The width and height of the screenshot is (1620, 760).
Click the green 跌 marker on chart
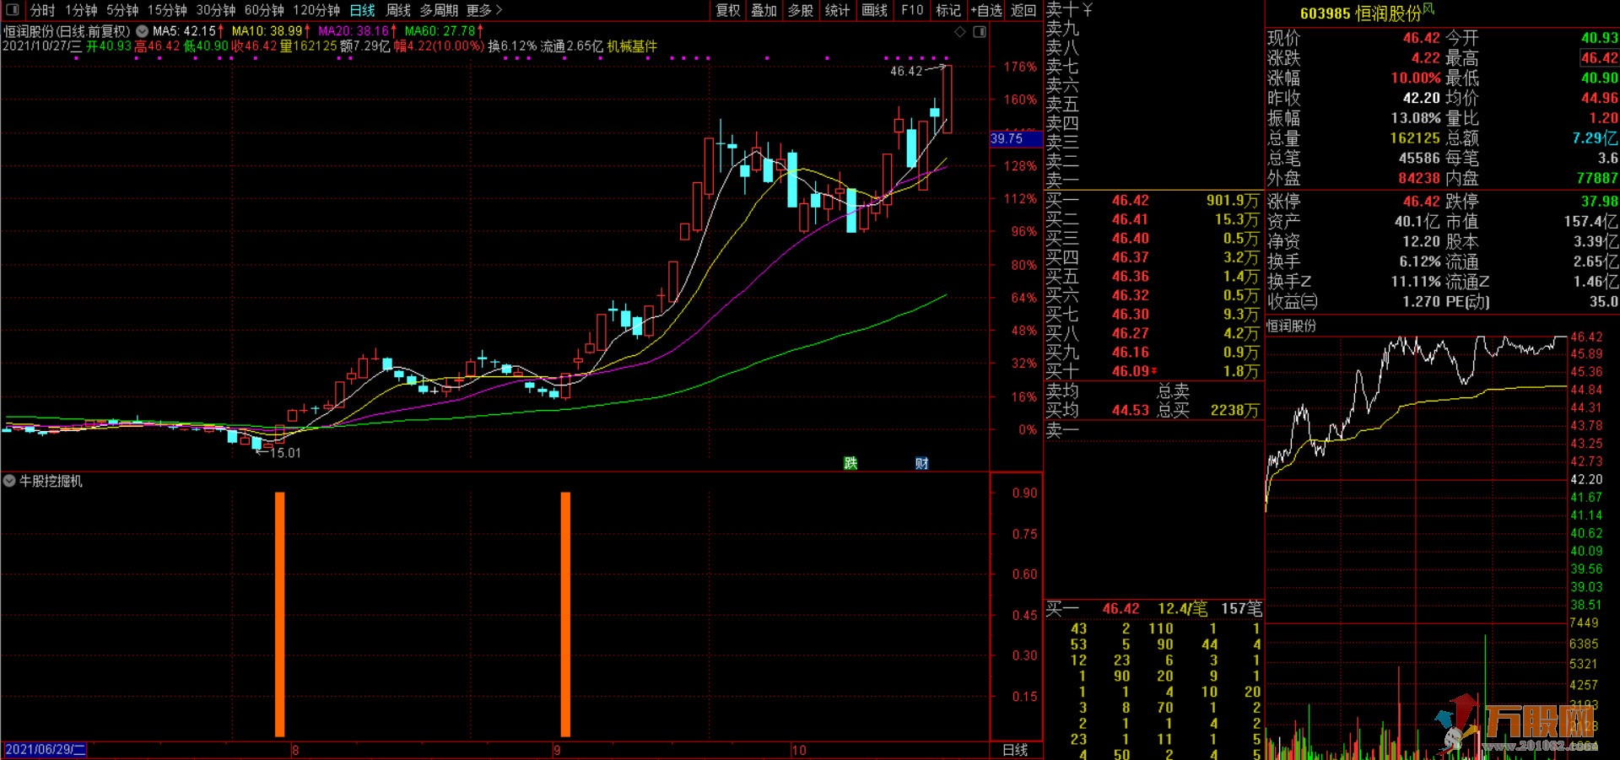point(850,463)
